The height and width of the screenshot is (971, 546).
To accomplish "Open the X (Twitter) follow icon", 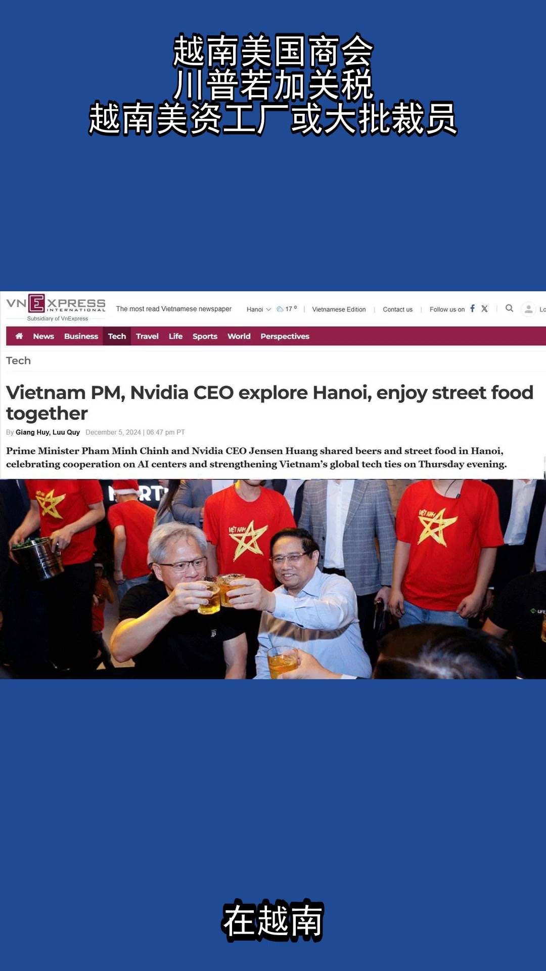I will click(484, 308).
